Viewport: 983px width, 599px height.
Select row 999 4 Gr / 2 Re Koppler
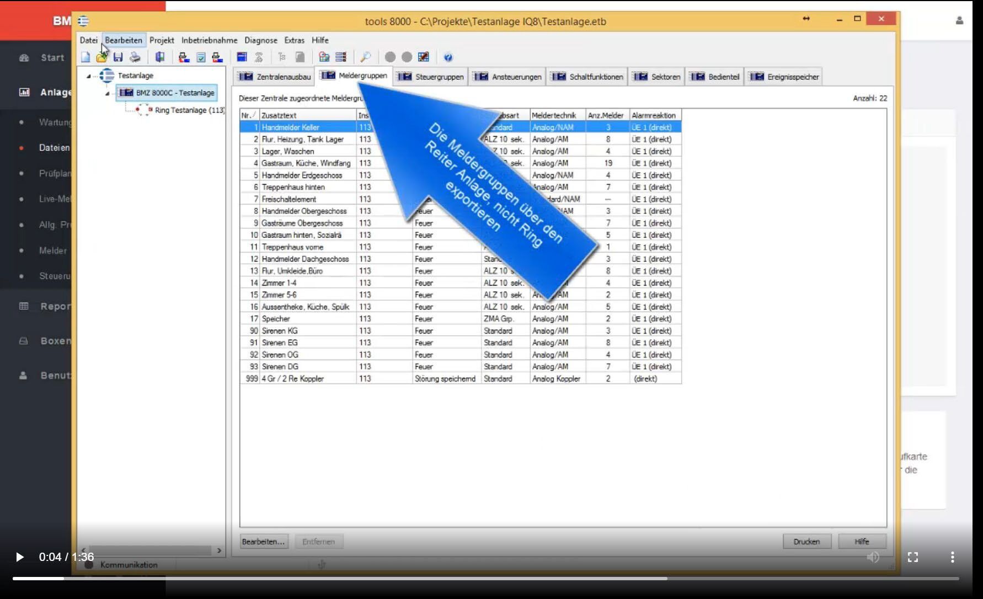pos(461,379)
